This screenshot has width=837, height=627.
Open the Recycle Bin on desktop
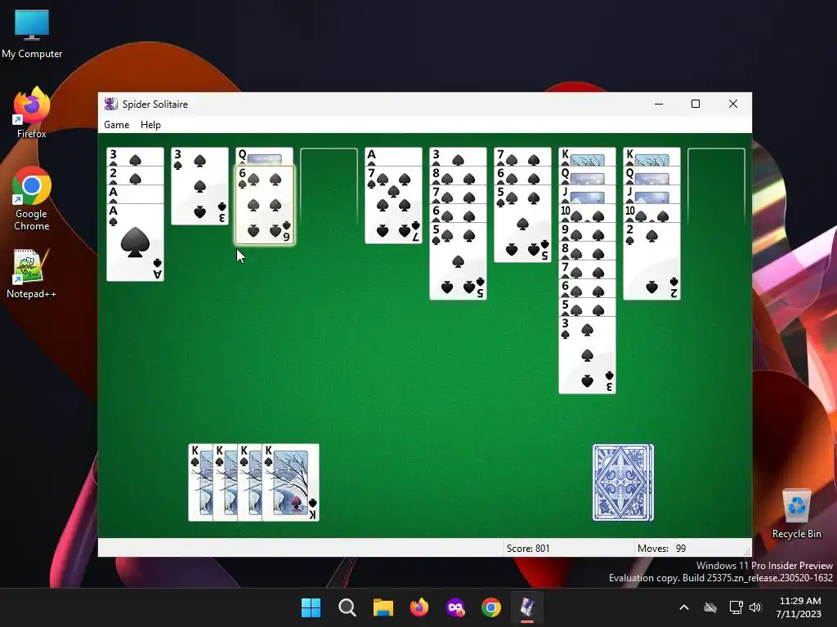click(x=796, y=514)
